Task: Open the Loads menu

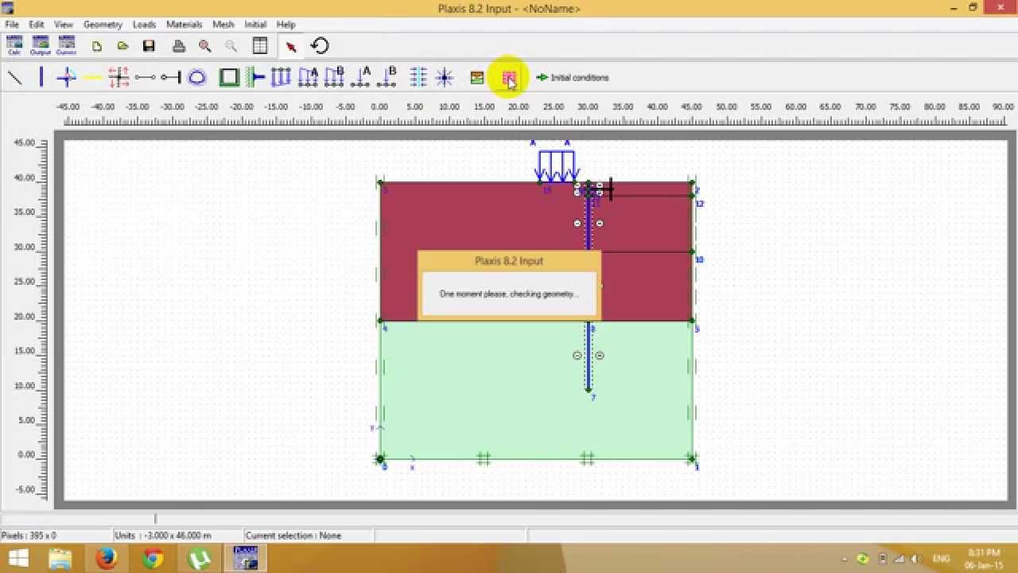Action: [x=144, y=25]
